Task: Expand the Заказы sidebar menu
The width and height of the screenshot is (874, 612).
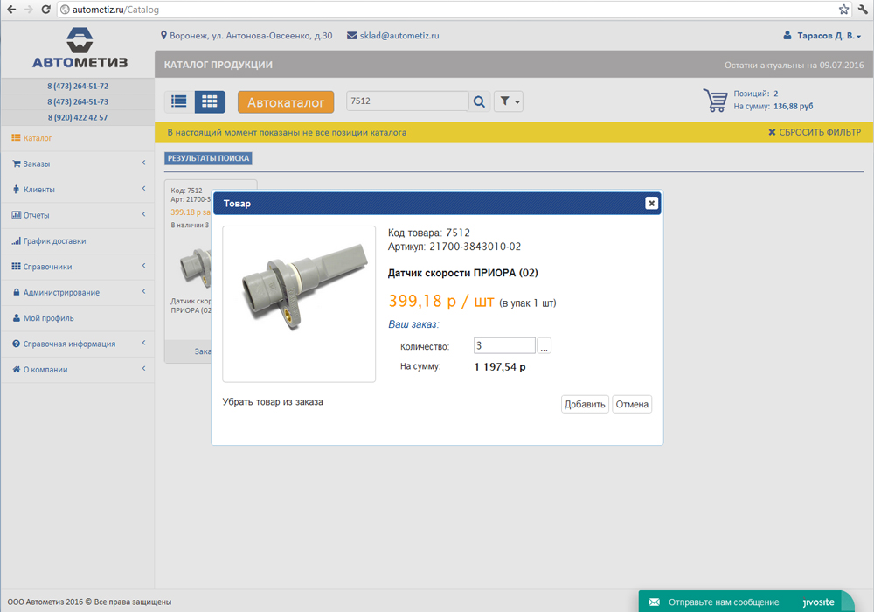Action: coord(77,163)
